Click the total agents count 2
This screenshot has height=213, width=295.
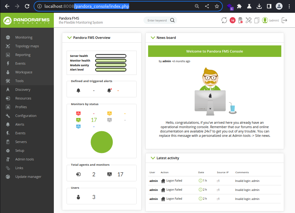[x=94, y=174]
